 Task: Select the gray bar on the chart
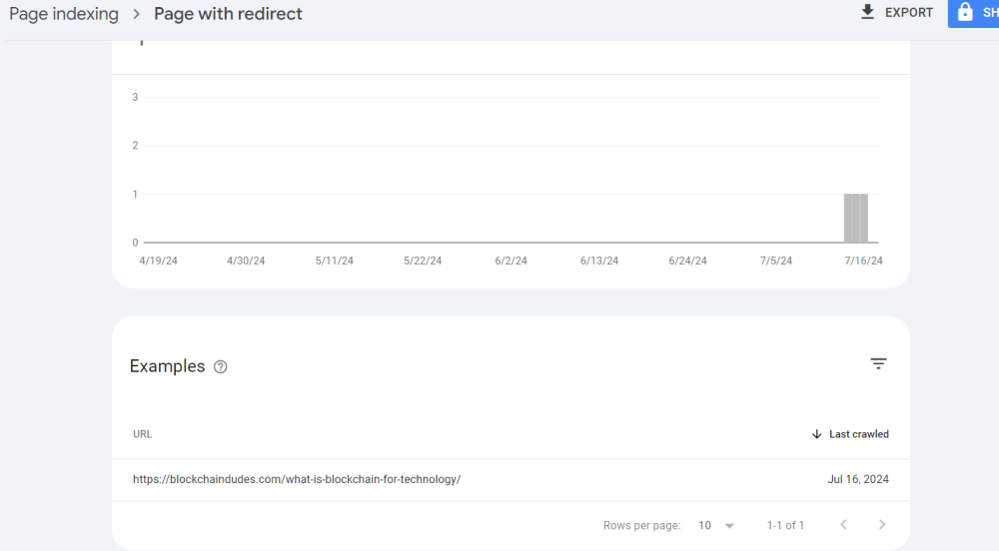856,218
